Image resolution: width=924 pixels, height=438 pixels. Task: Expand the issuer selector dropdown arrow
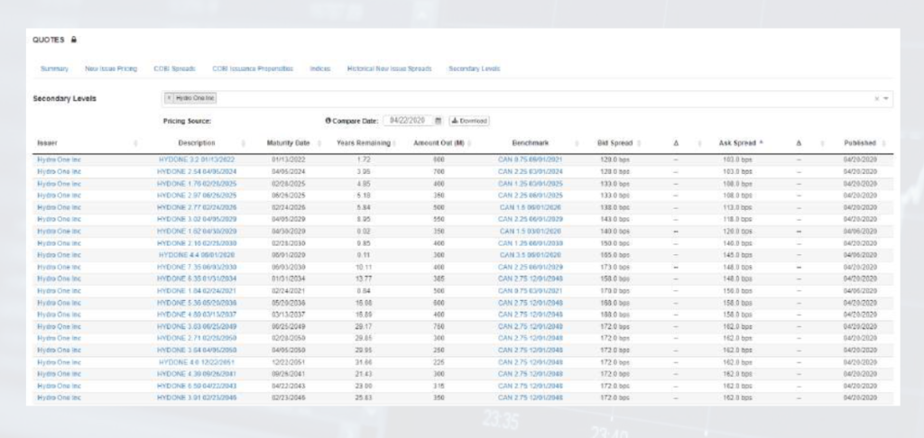(886, 98)
